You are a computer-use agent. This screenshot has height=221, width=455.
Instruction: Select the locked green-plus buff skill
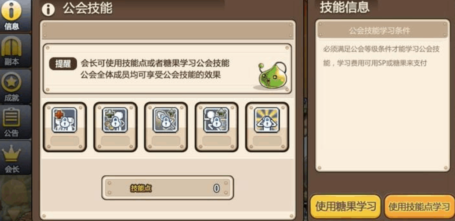tap(115, 120)
